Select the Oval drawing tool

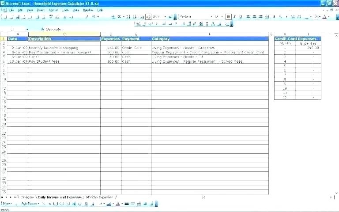[62, 204]
